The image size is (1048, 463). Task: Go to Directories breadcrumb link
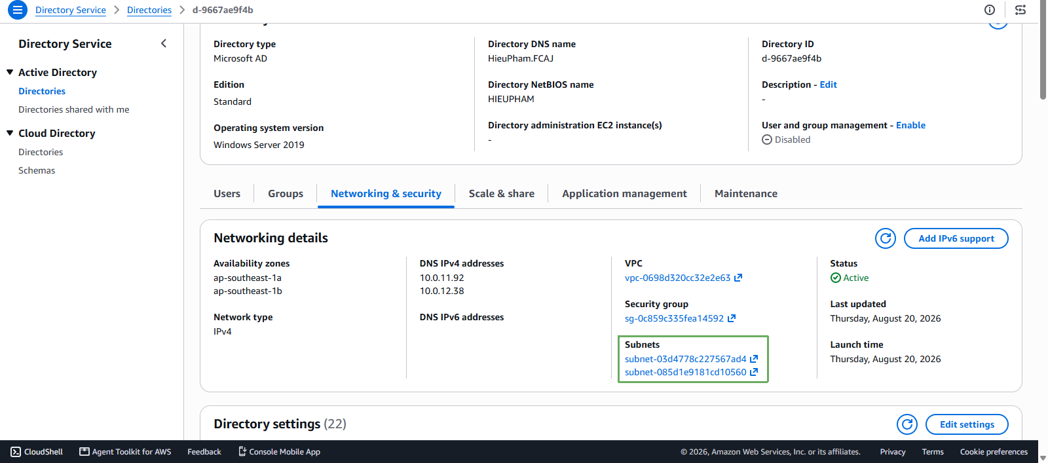pyautogui.click(x=149, y=10)
